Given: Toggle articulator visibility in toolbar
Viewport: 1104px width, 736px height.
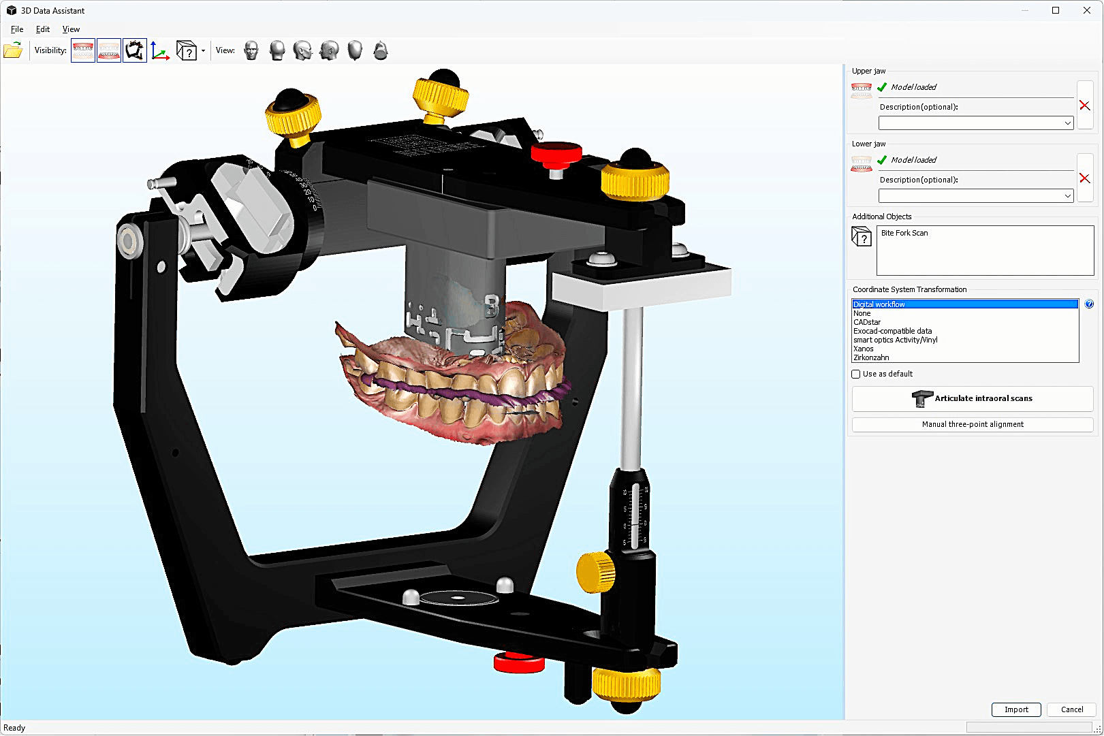Looking at the screenshot, I should click(135, 50).
